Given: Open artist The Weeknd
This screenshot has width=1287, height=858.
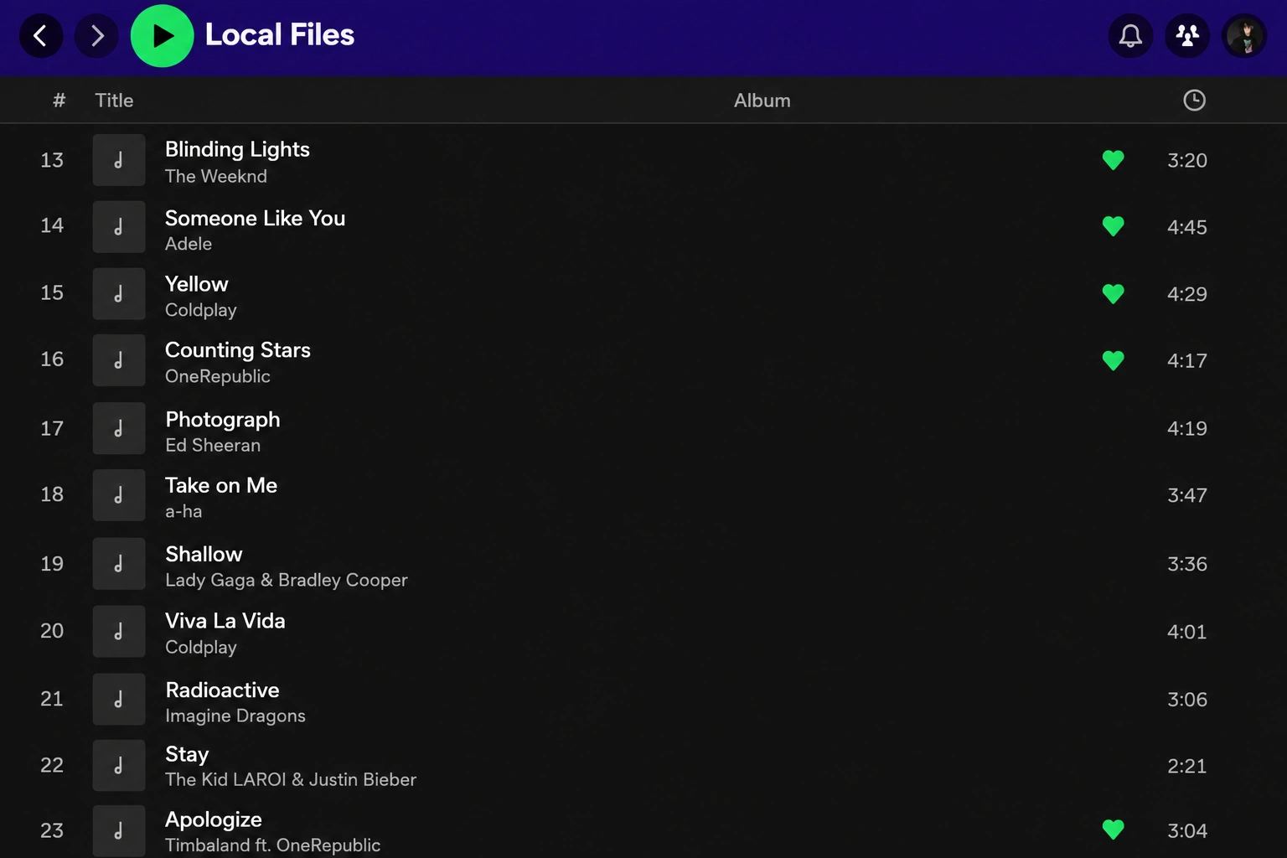Looking at the screenshot, I should point(215,176).
